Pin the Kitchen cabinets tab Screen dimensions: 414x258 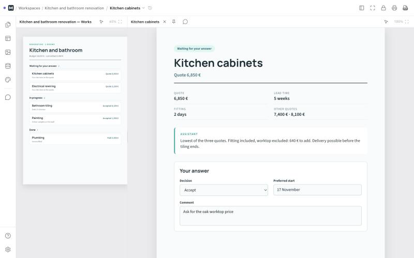[174, 22]
